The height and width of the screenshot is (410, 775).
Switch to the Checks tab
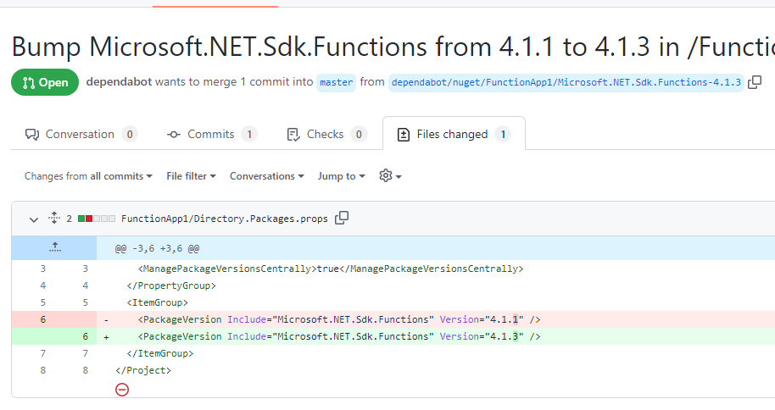[x=326, y=135]
